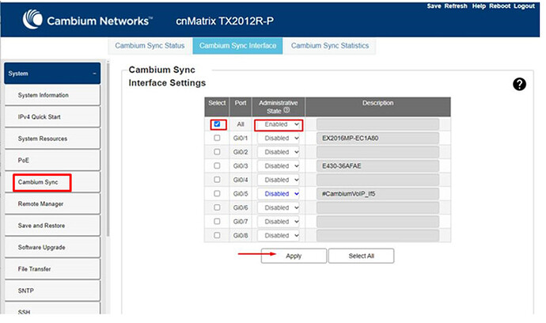Click the Gi0/2 description field
Screen dimensions: 546x323
(377, 152)
